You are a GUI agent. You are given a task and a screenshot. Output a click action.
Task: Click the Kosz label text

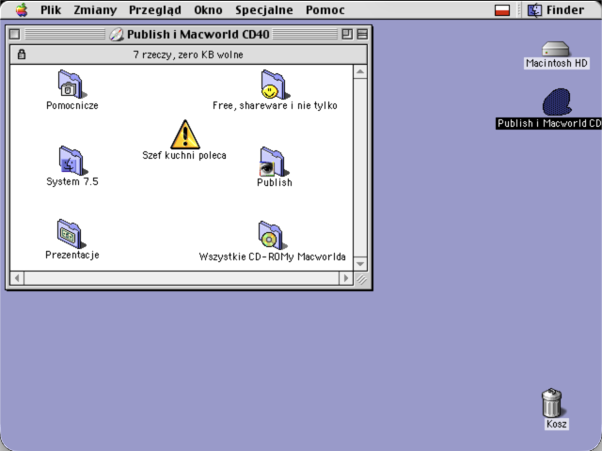point(556,424)
